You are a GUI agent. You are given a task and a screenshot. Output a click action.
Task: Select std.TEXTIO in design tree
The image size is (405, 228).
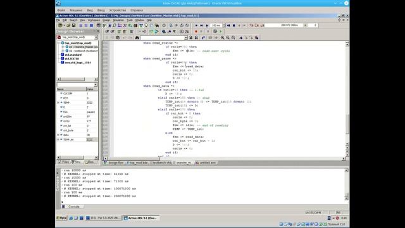72,59
